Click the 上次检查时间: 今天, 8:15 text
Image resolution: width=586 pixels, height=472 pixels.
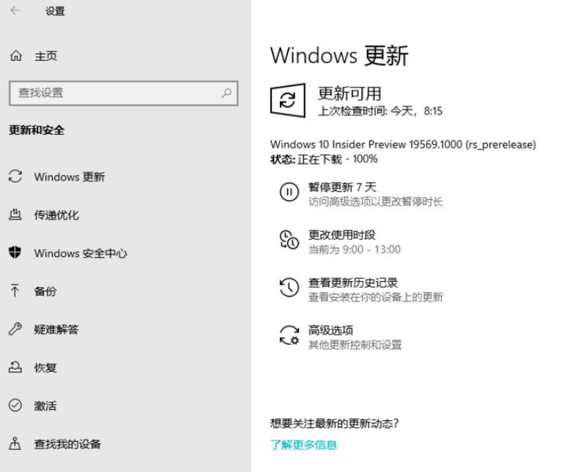point(380,111)
